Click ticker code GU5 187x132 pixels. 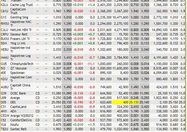[x=4, y=64]
